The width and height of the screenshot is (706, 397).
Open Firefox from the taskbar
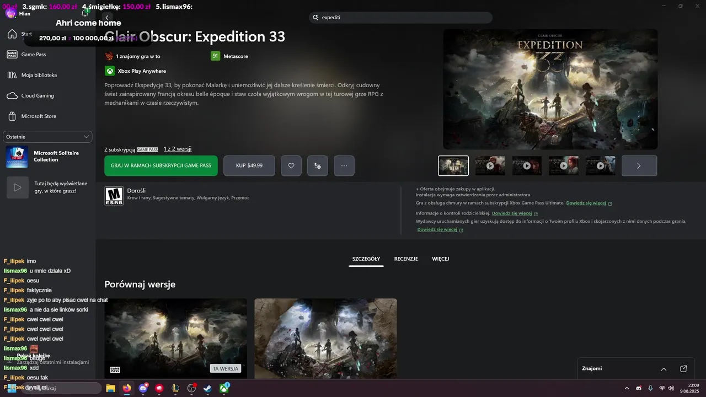tap(127, 388)
